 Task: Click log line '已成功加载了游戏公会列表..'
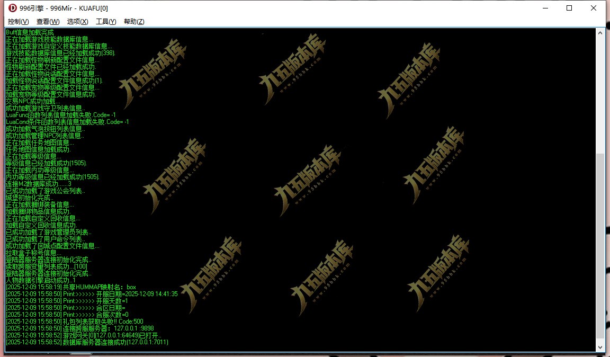pos(45,191)
